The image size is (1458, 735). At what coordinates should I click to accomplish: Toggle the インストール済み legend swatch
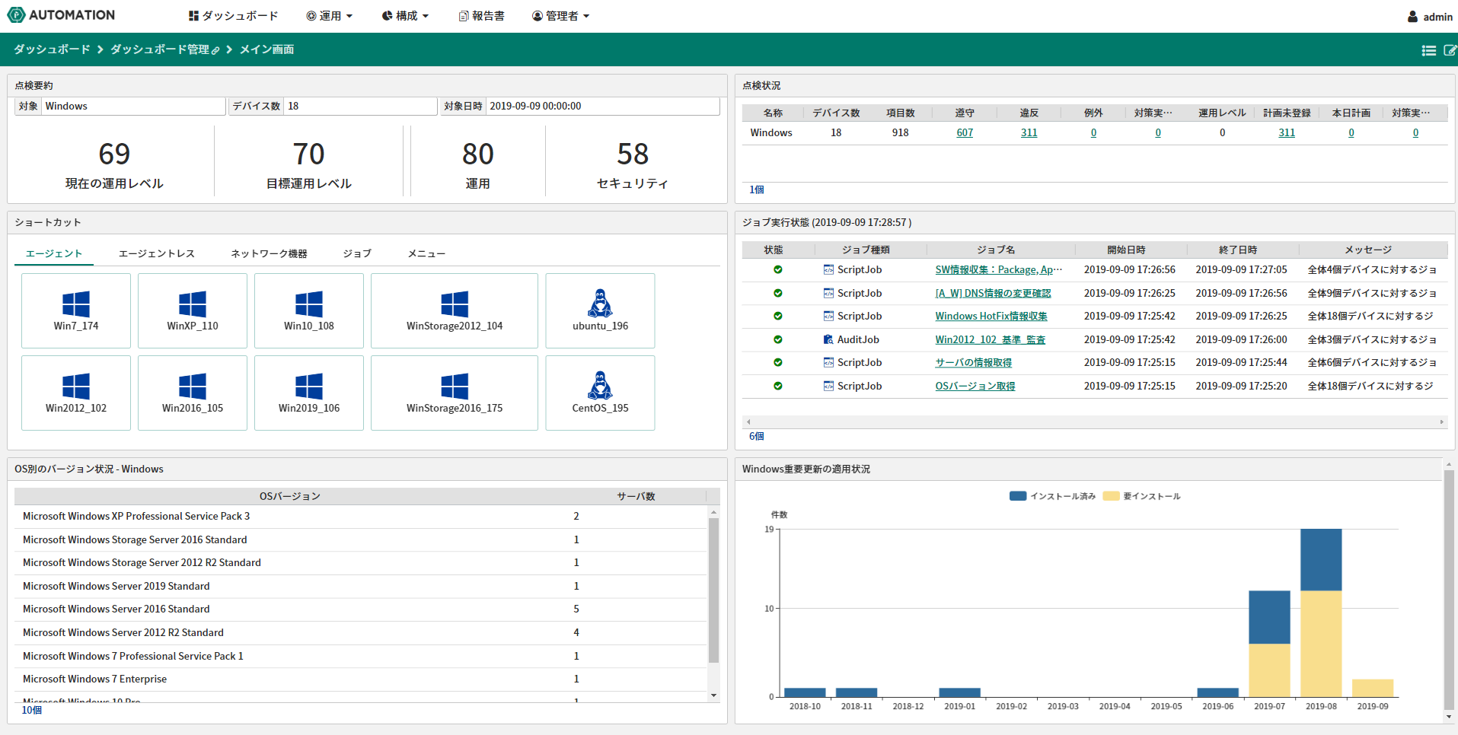coord(1018,496)
